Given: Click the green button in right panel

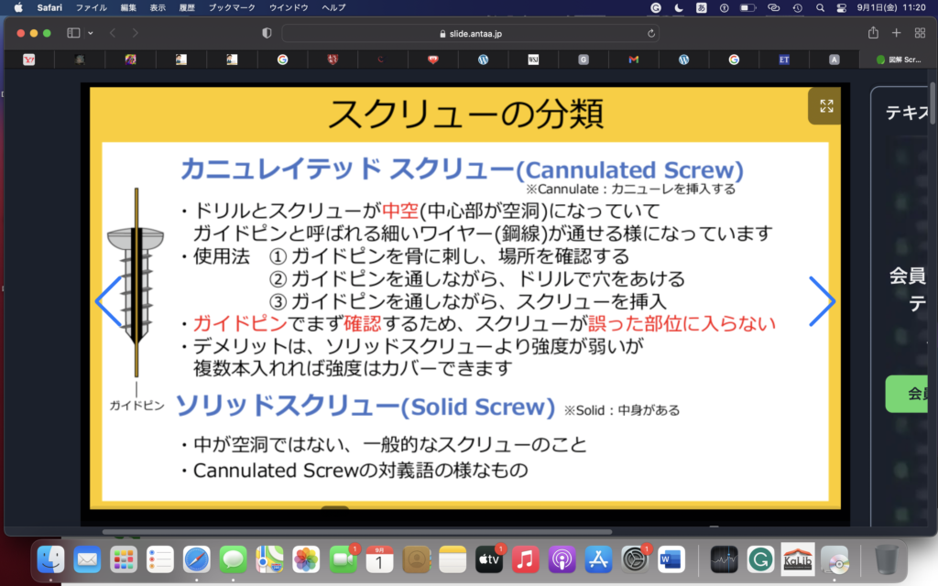Looking at the screenshot, I should (911, 394).
